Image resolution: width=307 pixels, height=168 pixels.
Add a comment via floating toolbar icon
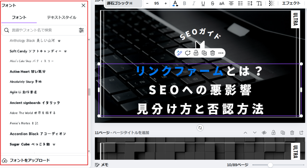188,53
